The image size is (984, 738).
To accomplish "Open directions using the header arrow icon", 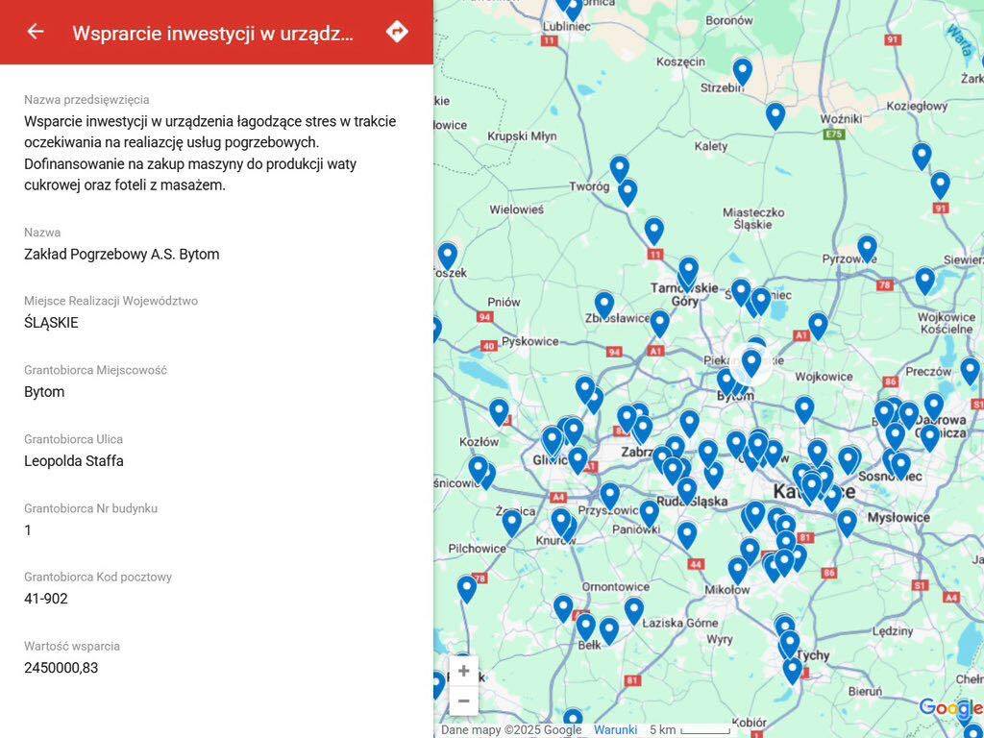I will [397, 32].
